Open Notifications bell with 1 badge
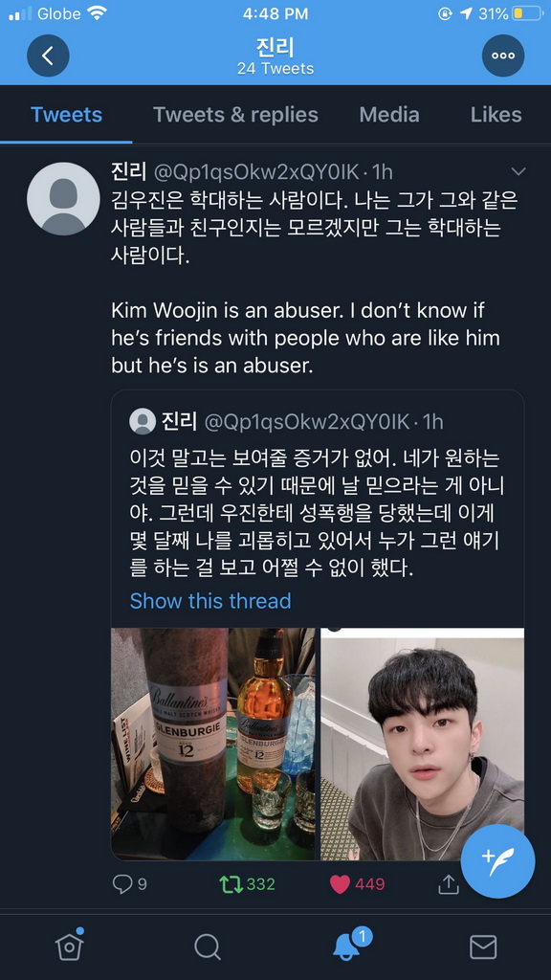The height and width of the screenshot is (980, 551). tap(347, 945)
